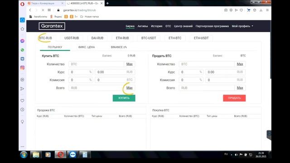Open TeamViewer from the taskbar
290x163 pixels.
click(72, 155)
